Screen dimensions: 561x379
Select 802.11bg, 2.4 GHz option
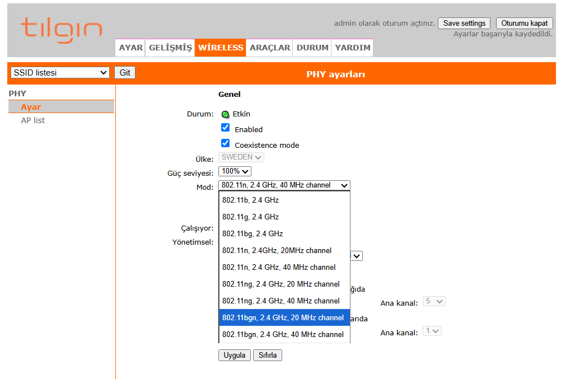pos(284,233)
